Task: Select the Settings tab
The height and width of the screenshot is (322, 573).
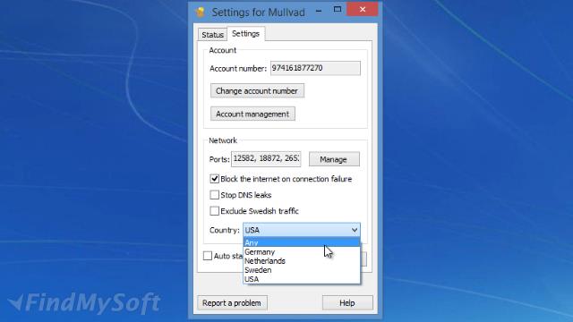Action: tap(245, 34)
